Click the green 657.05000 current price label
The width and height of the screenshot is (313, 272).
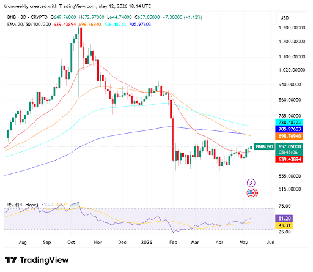(x=289, y=146)
